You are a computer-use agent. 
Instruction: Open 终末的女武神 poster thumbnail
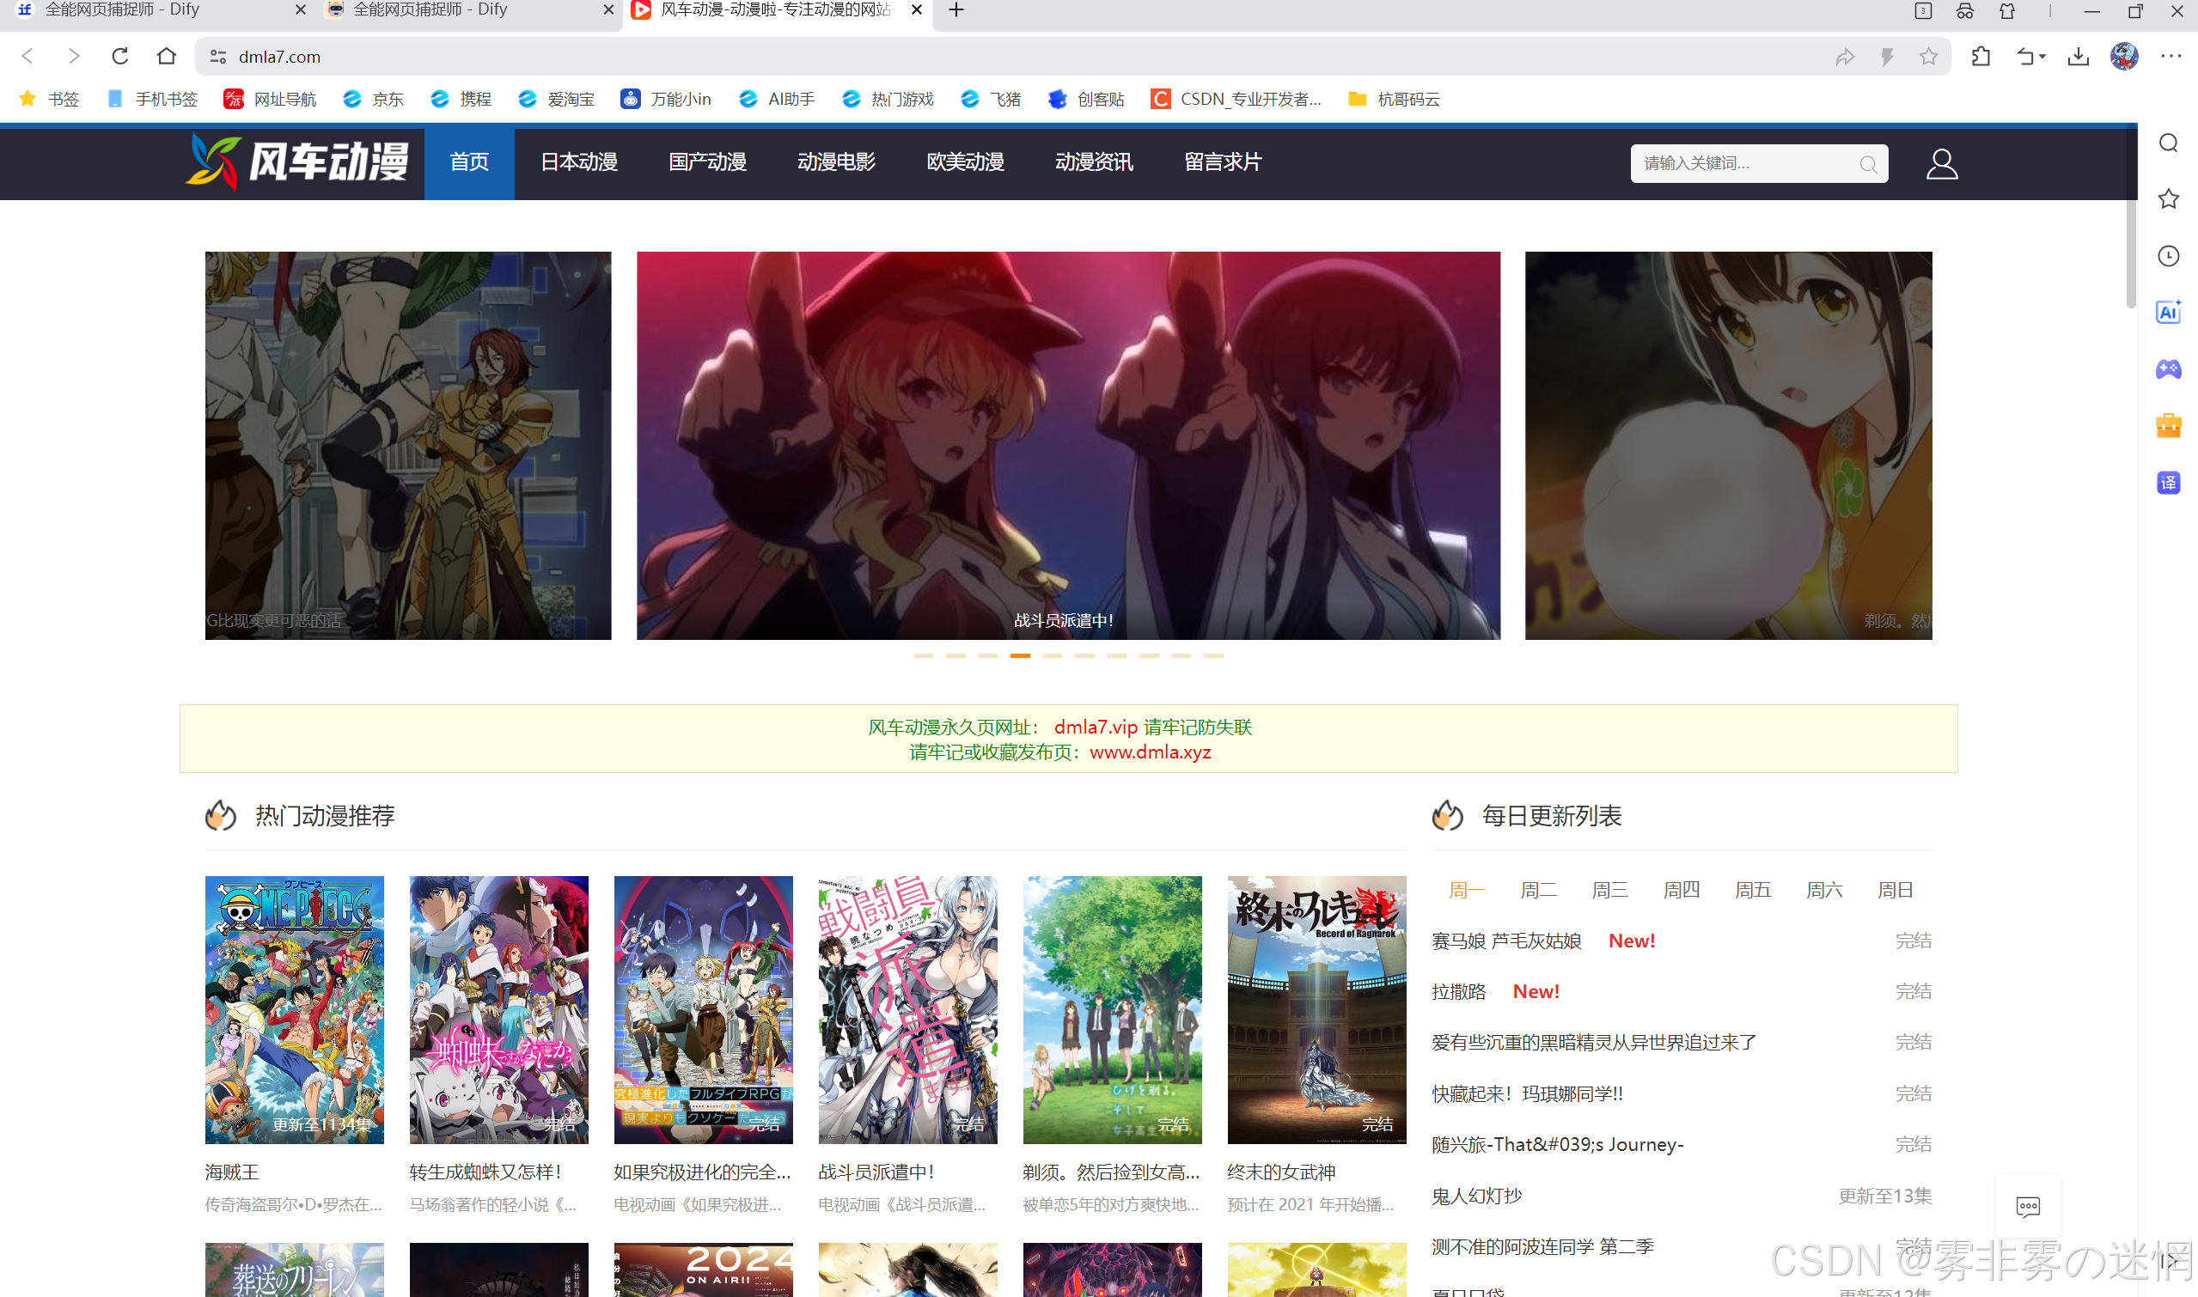1316,1010
